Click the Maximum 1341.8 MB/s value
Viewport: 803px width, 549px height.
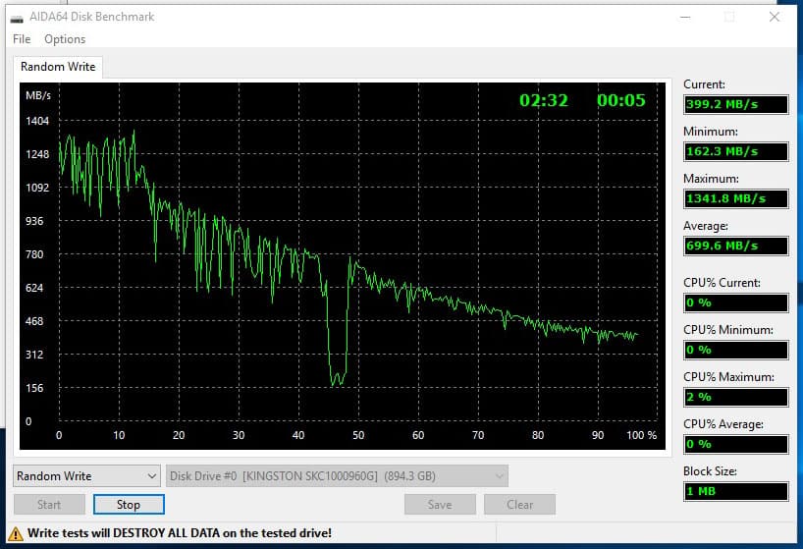pyautogui.click(x=736, y=198)
